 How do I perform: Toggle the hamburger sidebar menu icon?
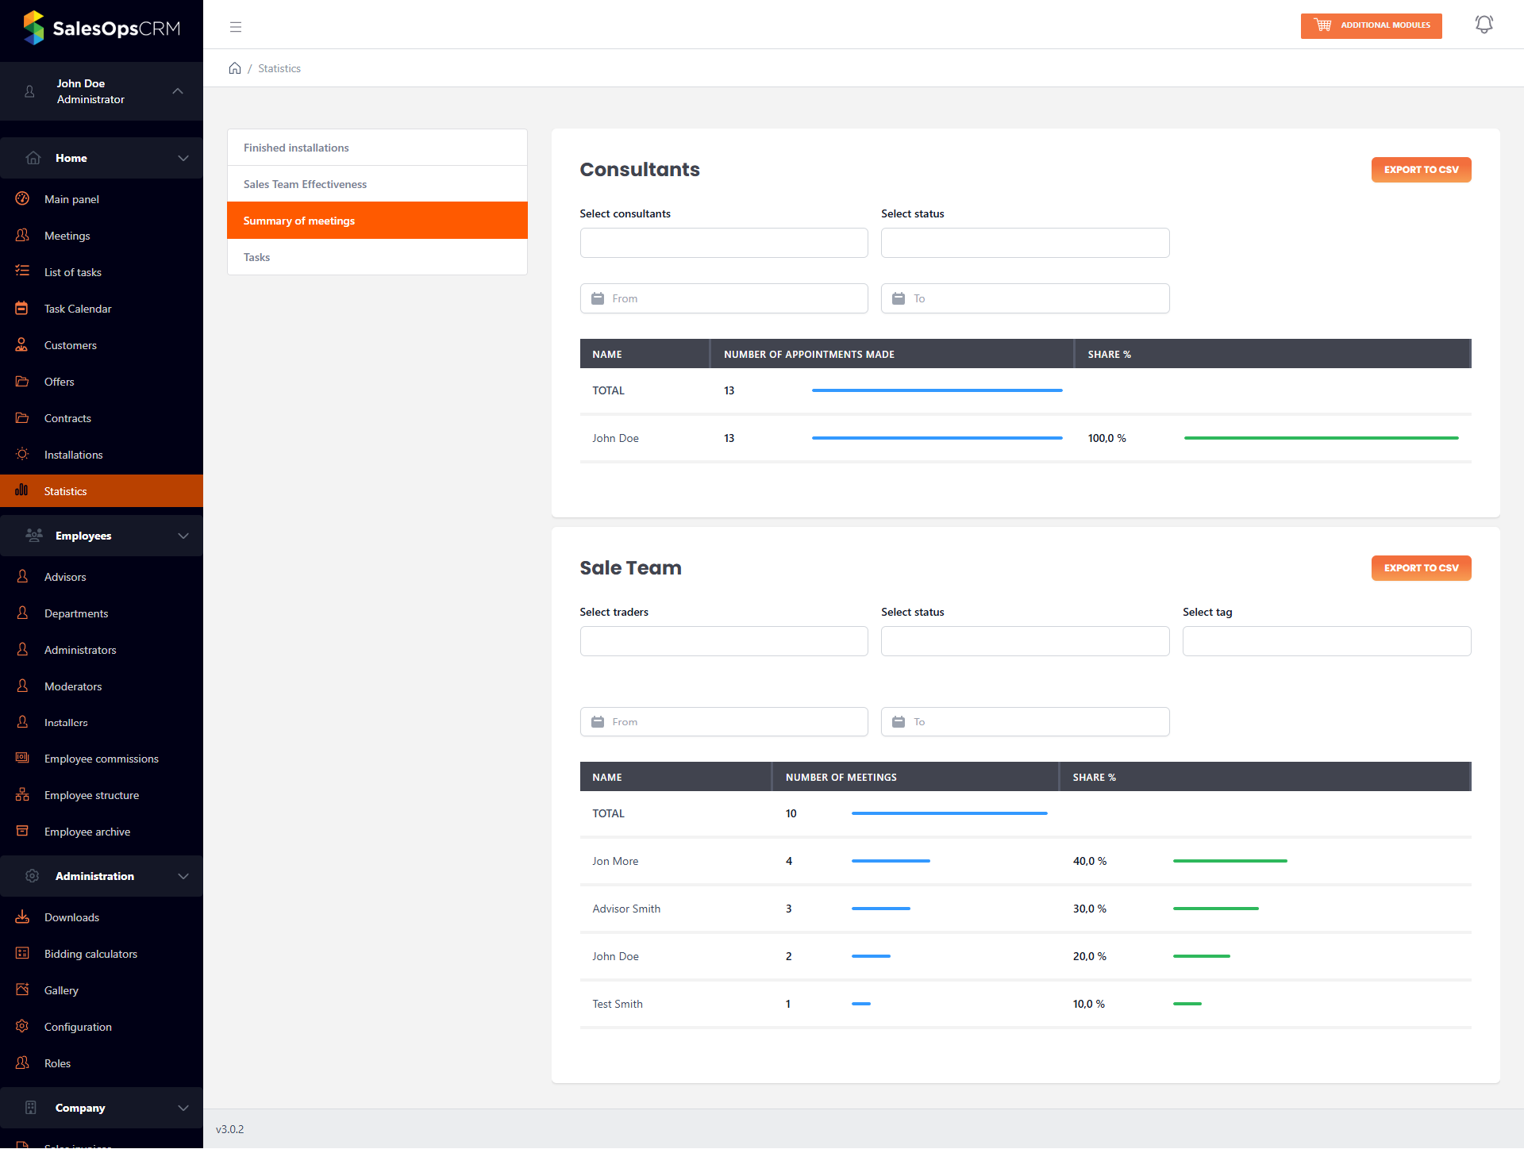point(236,27)
